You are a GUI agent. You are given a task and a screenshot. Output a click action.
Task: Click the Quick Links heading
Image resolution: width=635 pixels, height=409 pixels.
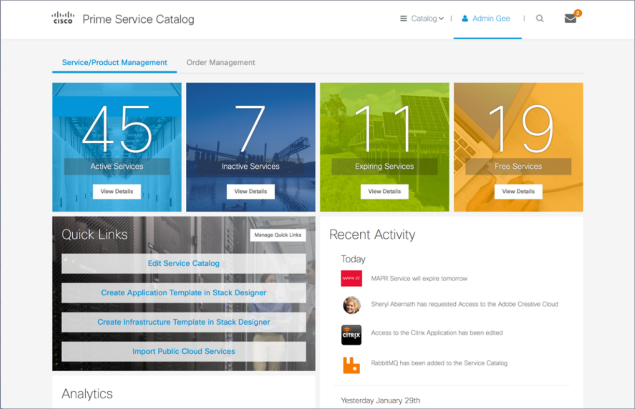95,234
